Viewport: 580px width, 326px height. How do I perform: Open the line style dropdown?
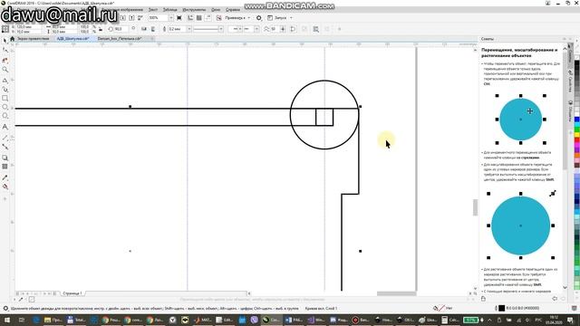[x=221, y=29]
